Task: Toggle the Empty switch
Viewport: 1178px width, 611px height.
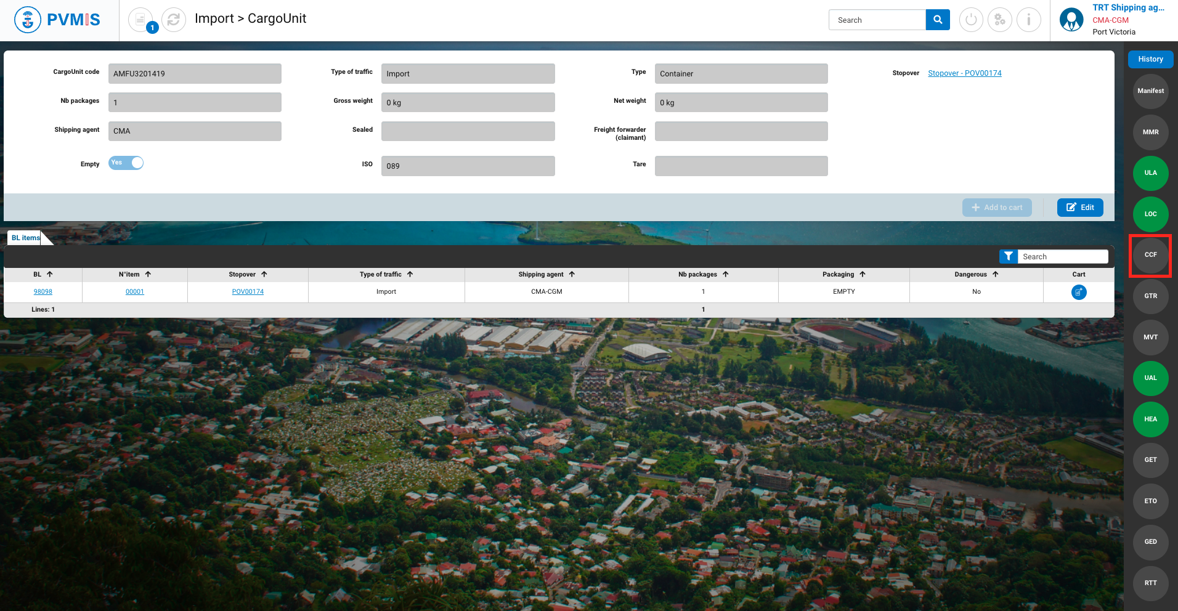Action: (x=126, y=163)
